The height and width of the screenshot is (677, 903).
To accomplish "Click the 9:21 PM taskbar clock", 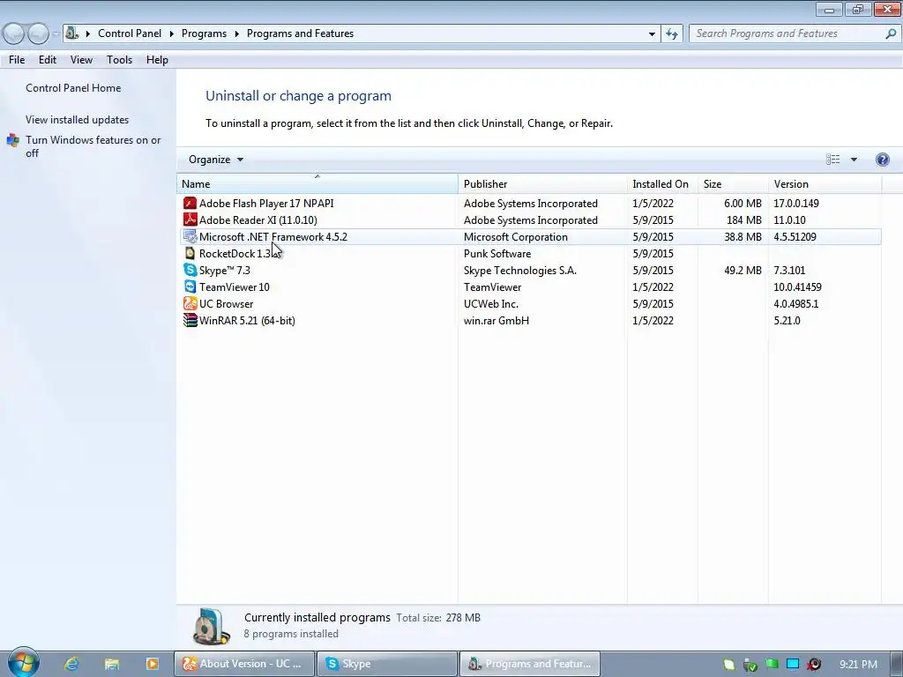I will click(858, 665).
